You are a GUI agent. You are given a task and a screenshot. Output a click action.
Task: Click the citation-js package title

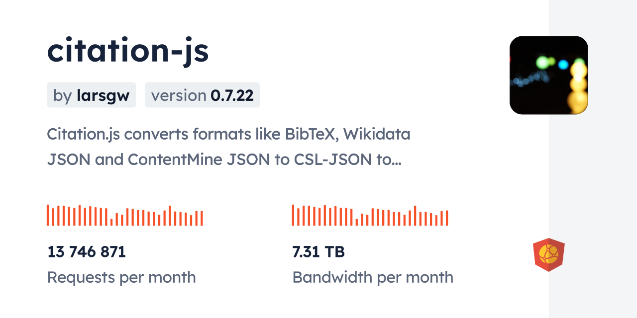(128, 51)
